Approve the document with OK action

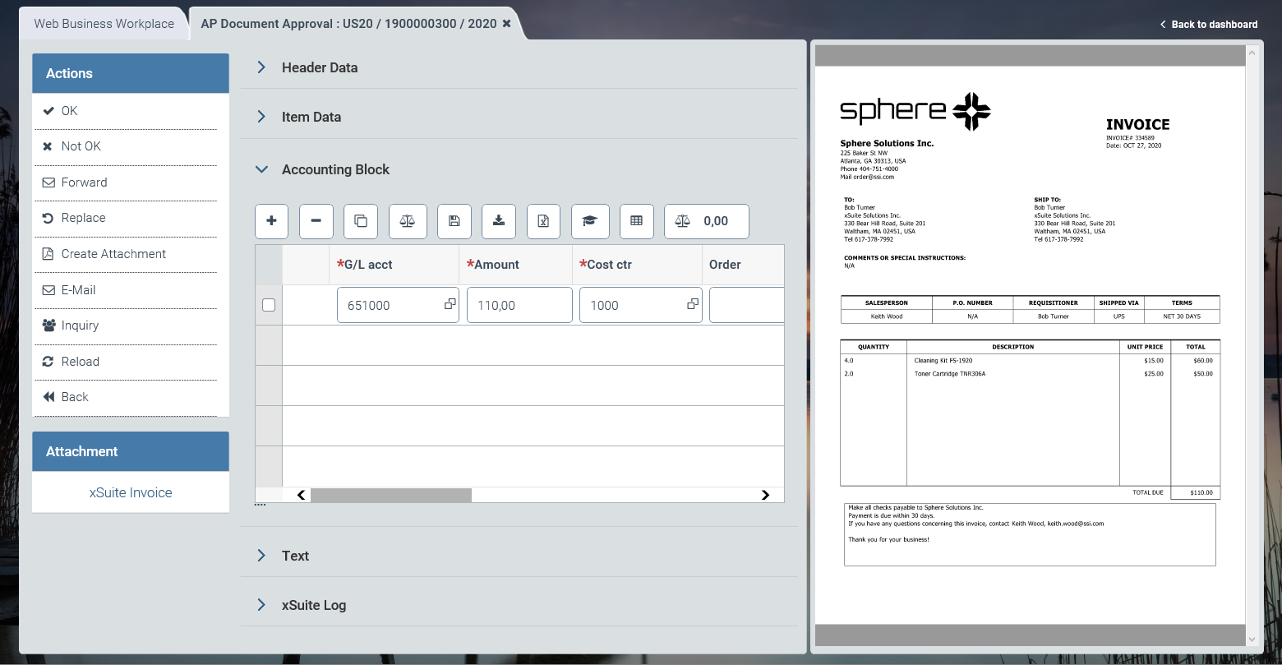pyautogui.click(x=69, y=111)
